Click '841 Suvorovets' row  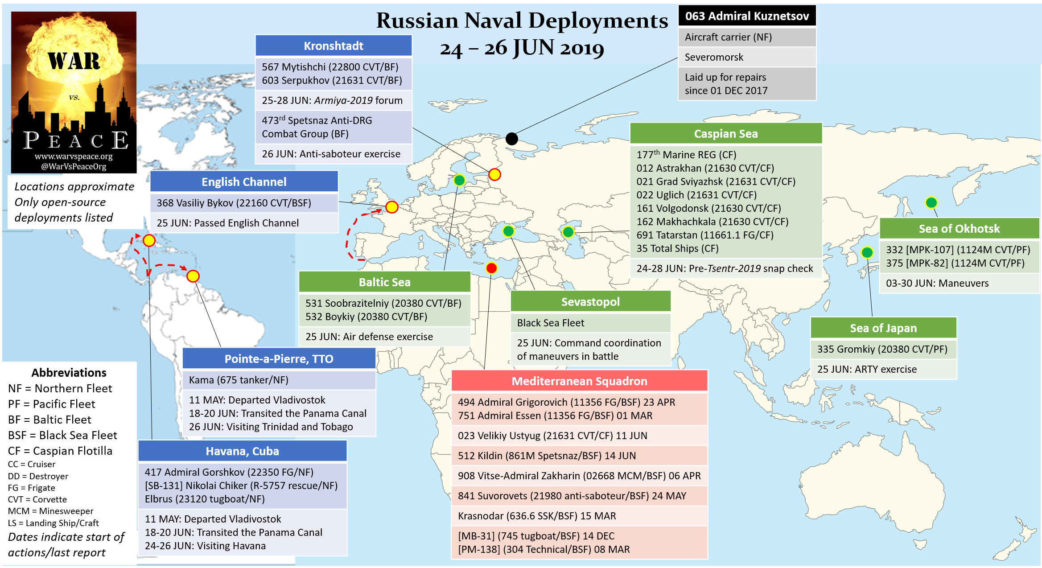coord(579,496)
